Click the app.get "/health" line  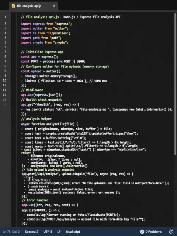pos(50,104)
